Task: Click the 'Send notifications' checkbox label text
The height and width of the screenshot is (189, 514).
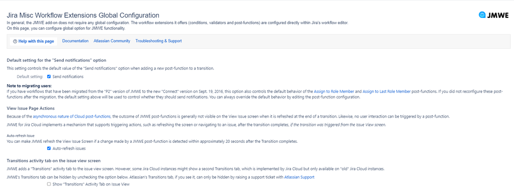Action: [68, 77]
